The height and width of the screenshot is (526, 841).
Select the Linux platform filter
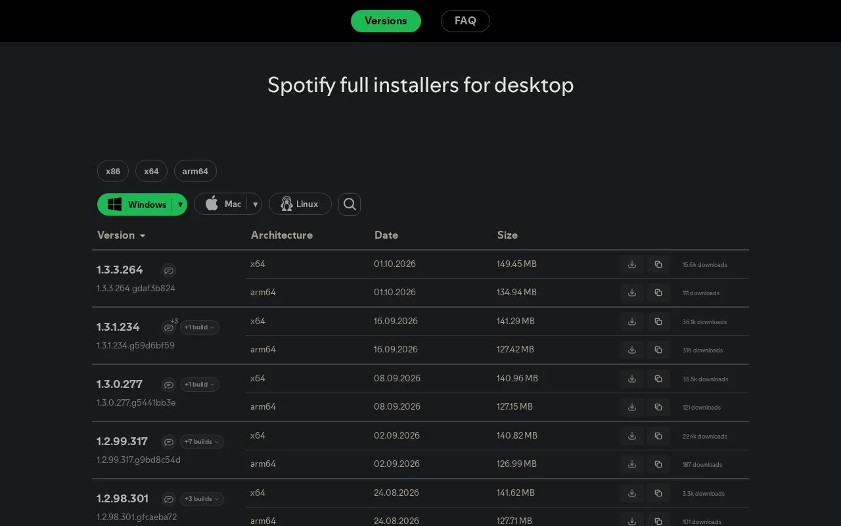(300, 204)
